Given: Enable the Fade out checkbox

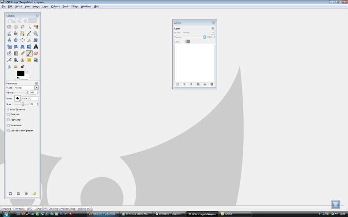Looking at the screenshot, I should point(8,114).
